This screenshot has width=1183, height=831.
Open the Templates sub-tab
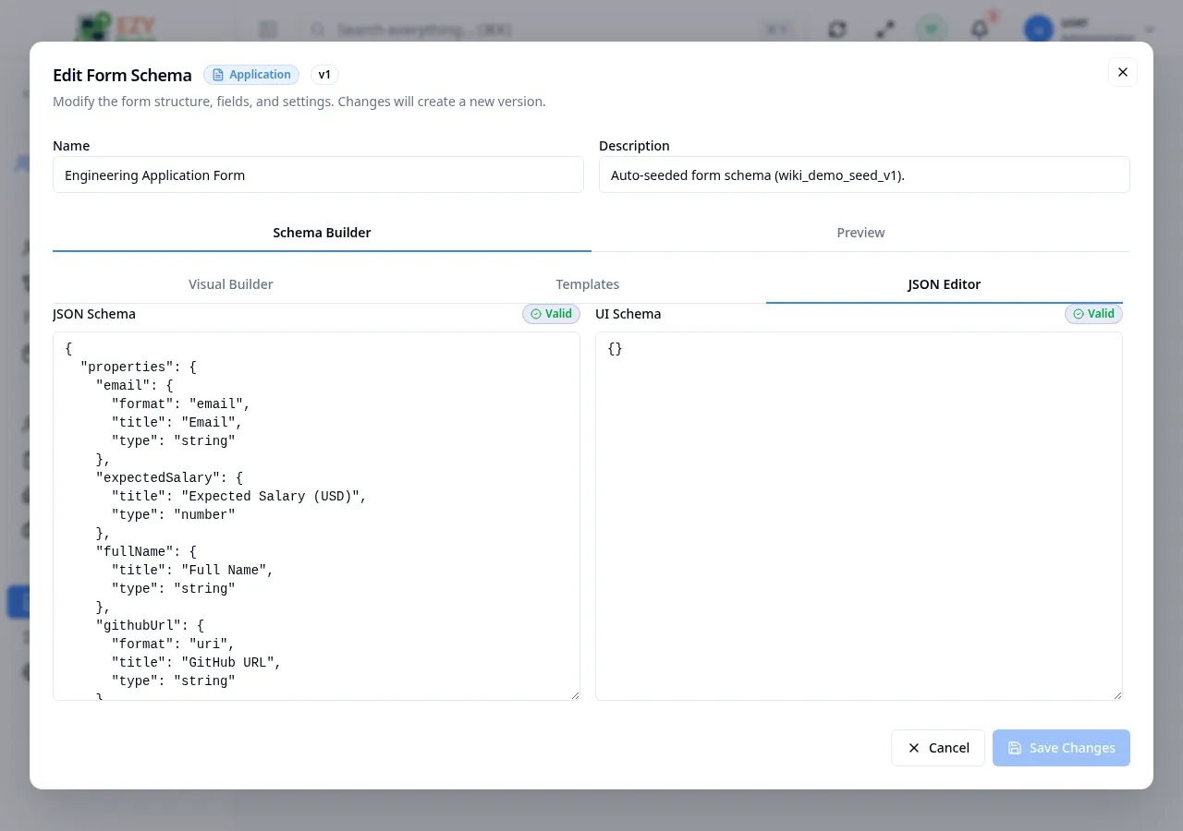tap(588, 284)
